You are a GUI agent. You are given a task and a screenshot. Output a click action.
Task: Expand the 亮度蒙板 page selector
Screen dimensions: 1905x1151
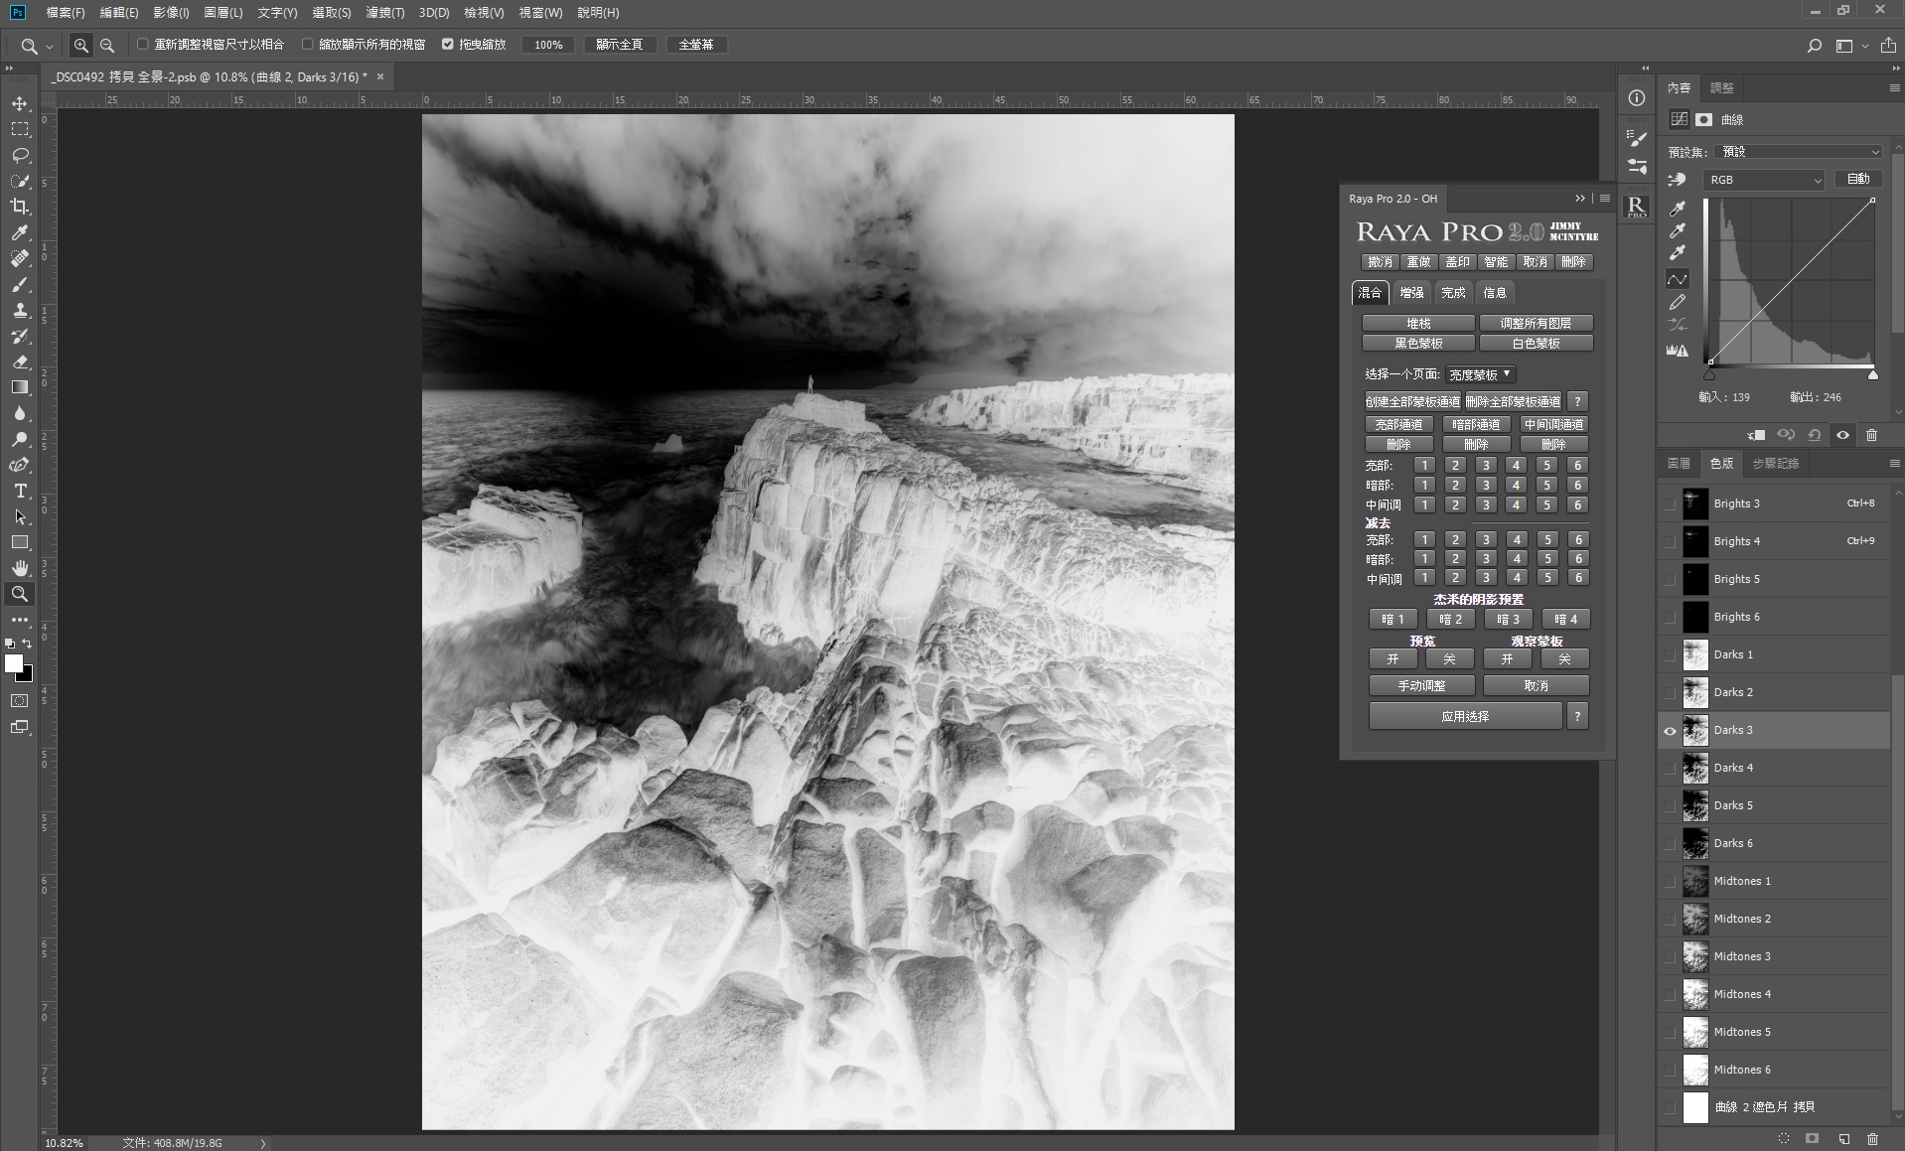pos(1479,374)
